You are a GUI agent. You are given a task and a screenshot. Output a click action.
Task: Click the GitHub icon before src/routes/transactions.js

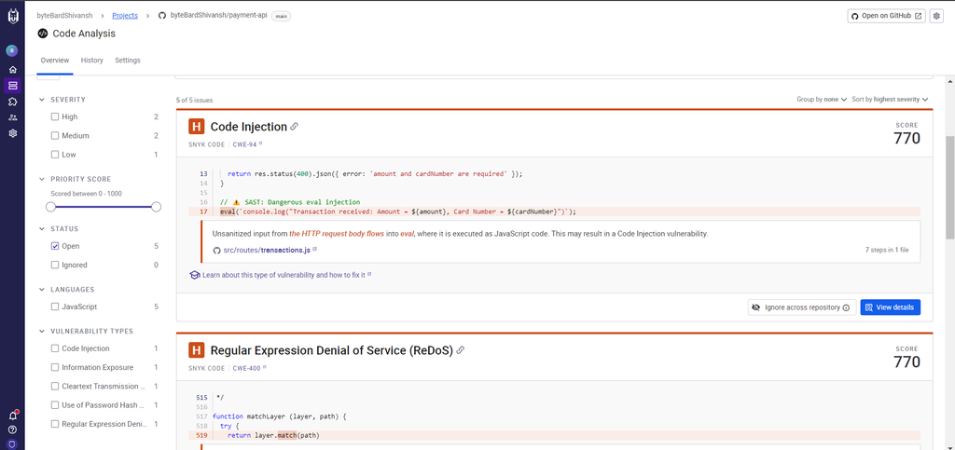216,250
